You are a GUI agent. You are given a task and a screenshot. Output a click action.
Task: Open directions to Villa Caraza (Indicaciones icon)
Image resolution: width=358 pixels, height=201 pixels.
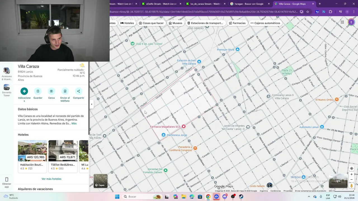pos(24,91)
